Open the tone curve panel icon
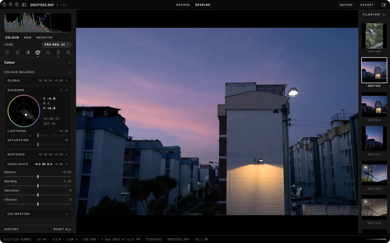The image size is (390, 243). click(x=18, y=53)
